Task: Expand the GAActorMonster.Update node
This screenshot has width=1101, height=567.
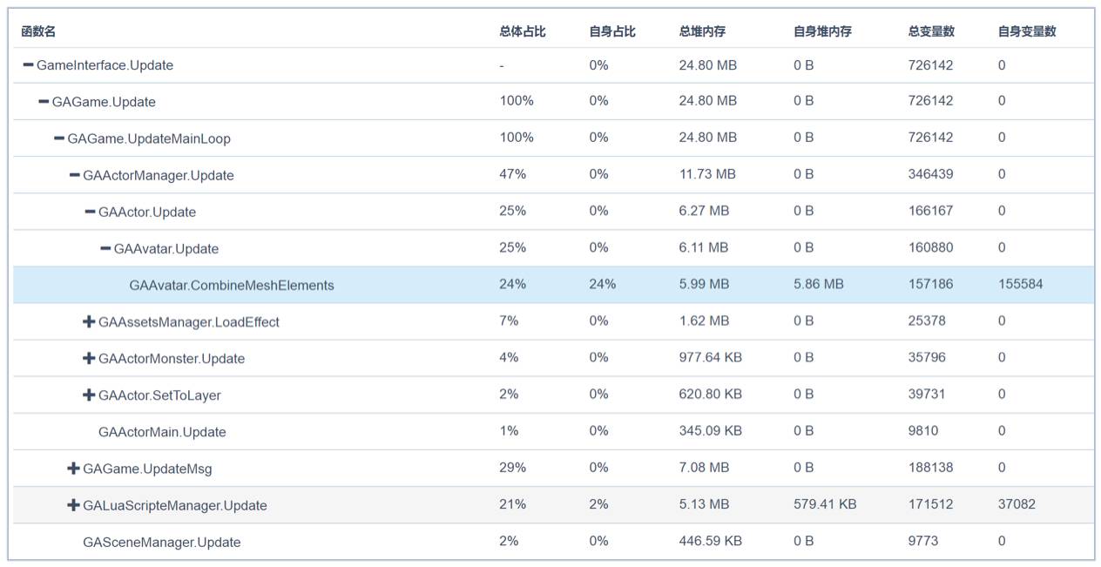Action: (x=89, y=359)
